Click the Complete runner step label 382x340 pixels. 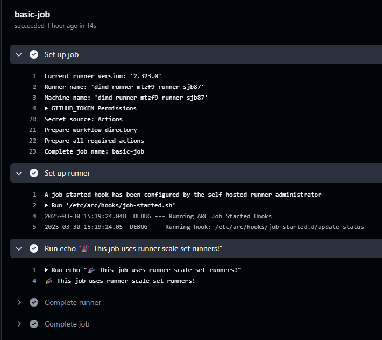coord(73,302)
